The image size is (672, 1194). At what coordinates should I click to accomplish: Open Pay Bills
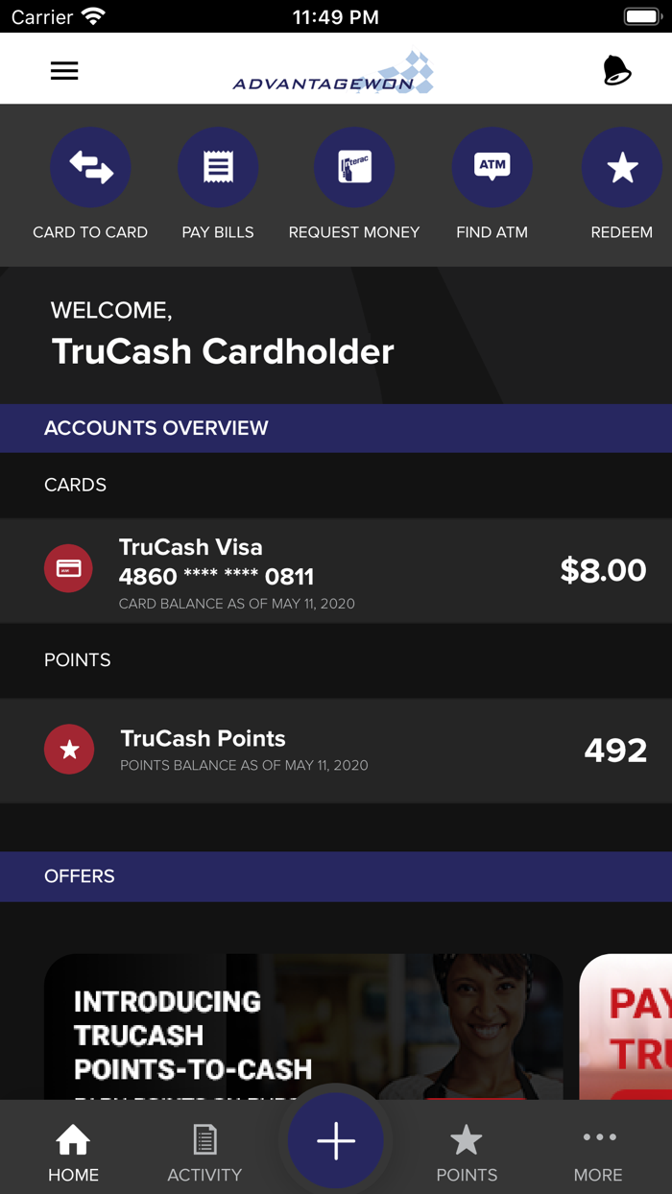coord(218,167)
